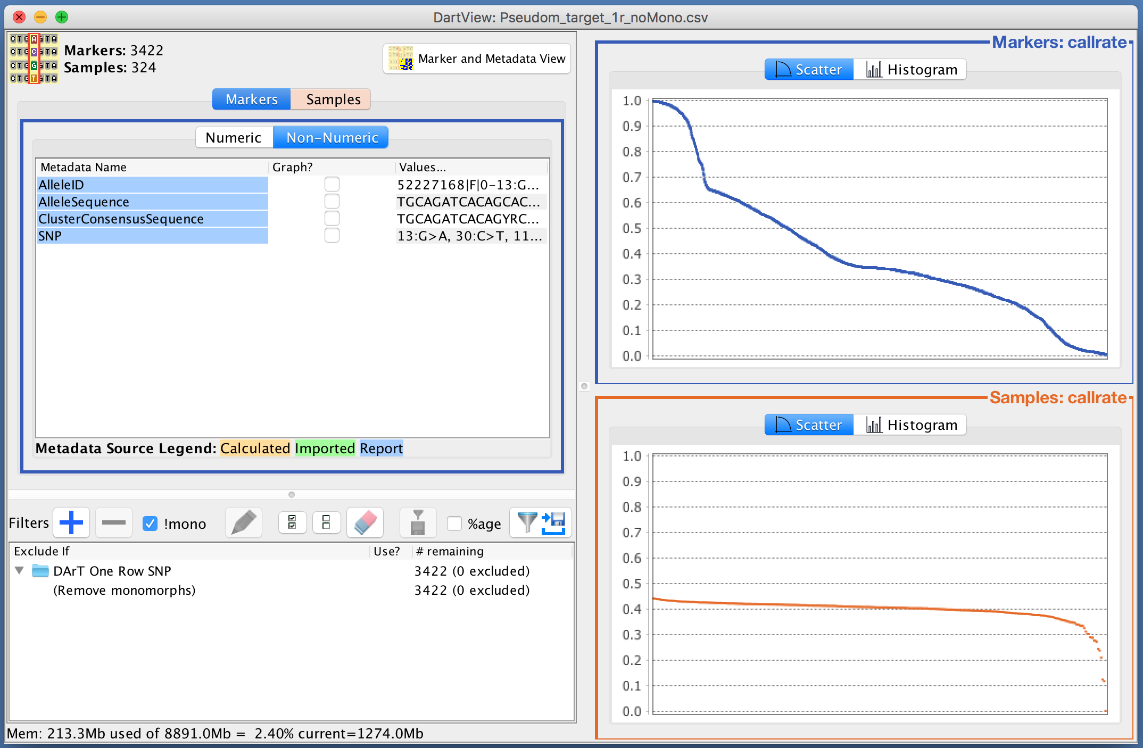Click the Metadata Name column header
This screenshot has height=748, width=1143.
pyautogui.click(x=152, y=167)
